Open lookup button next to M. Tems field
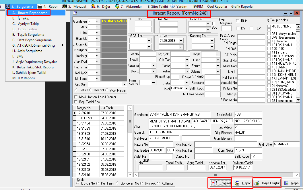303x190 pixels. (98, 79)
